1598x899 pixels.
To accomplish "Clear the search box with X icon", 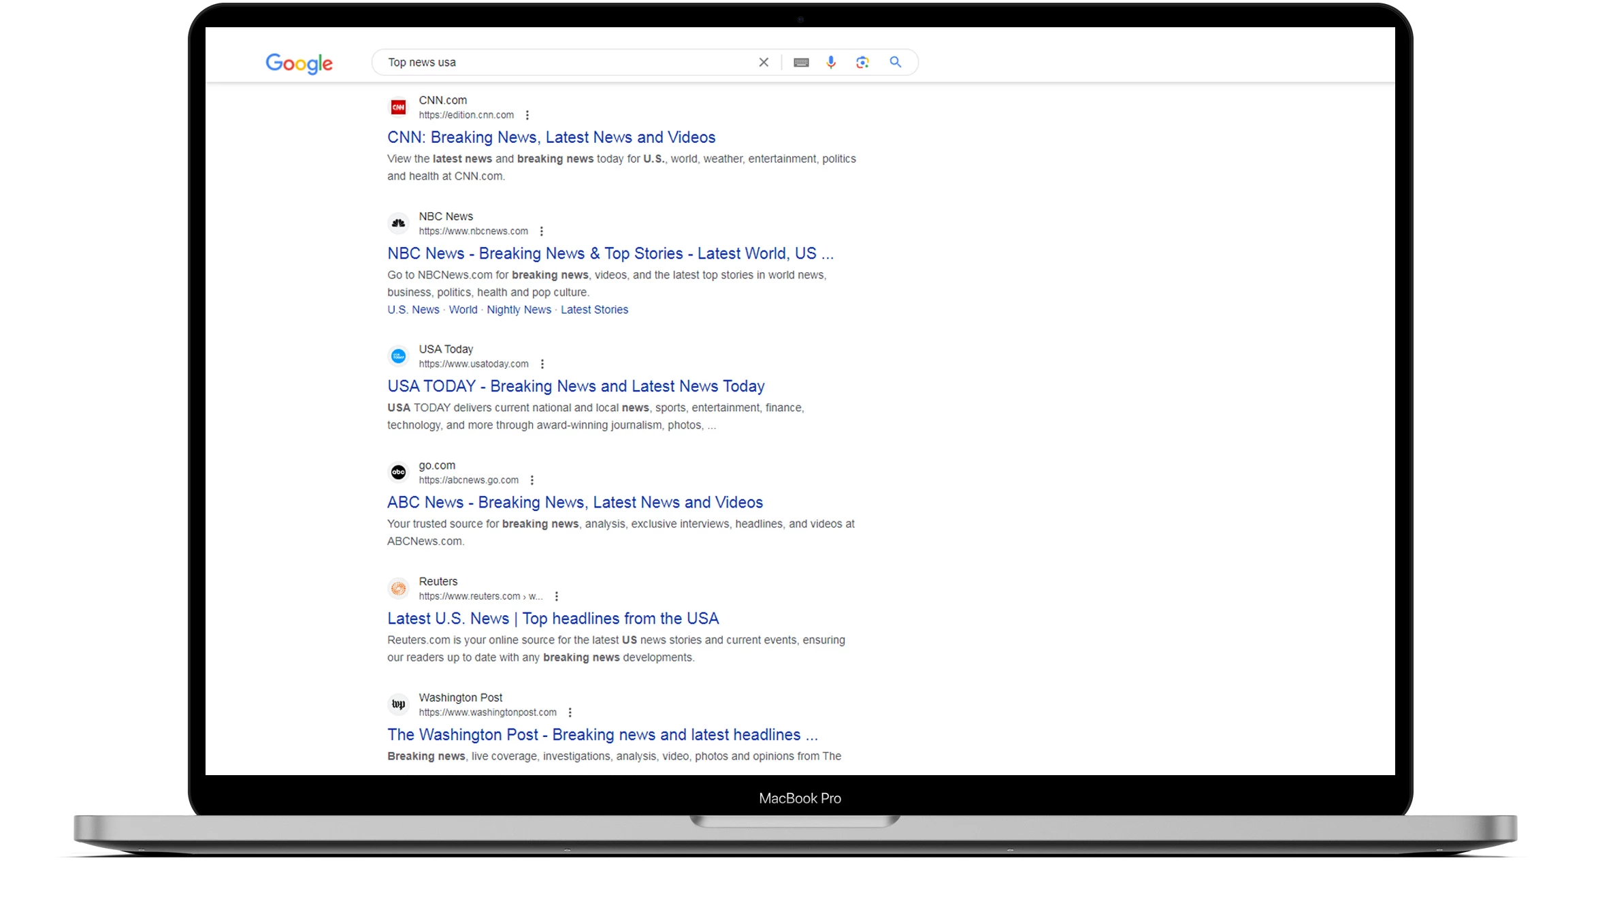I will tap(764, 63).
